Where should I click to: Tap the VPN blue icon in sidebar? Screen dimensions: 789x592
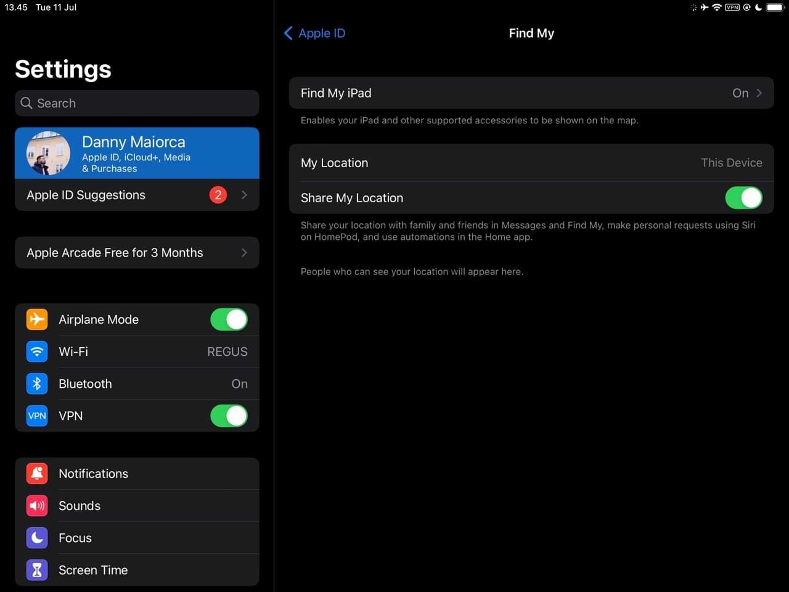pyautogui.click(x=37, y=416)
